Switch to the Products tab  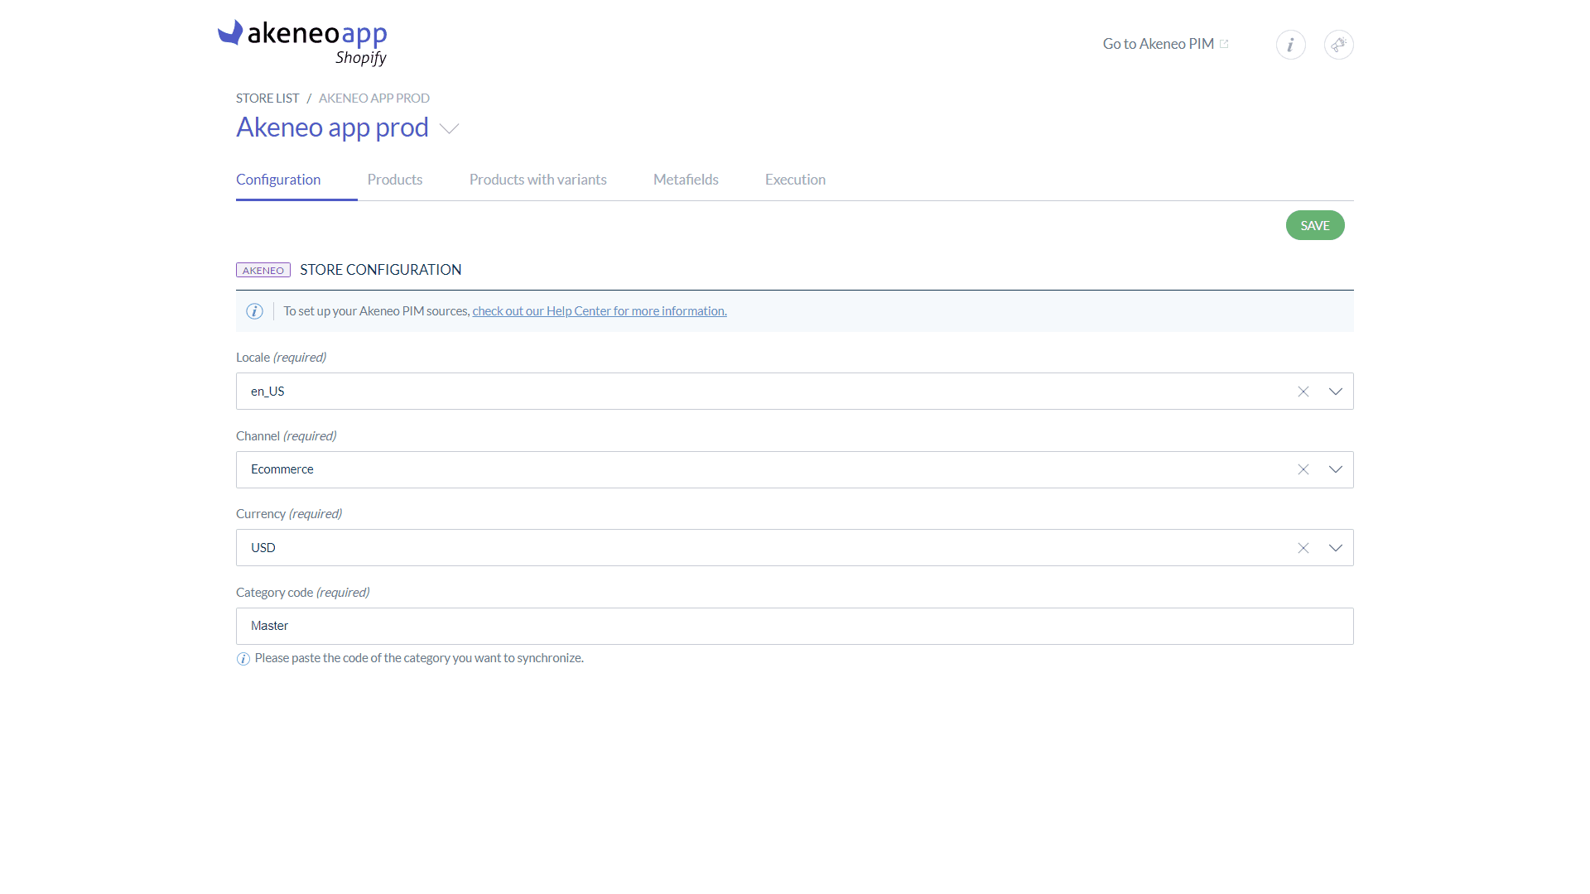pos(394,180)
